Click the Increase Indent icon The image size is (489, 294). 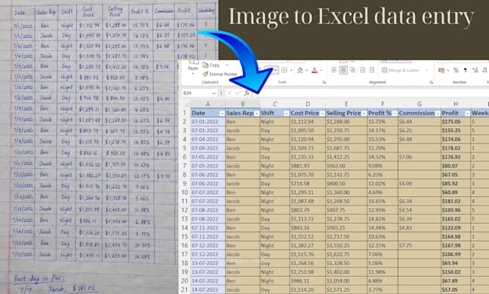pos(372,70)
